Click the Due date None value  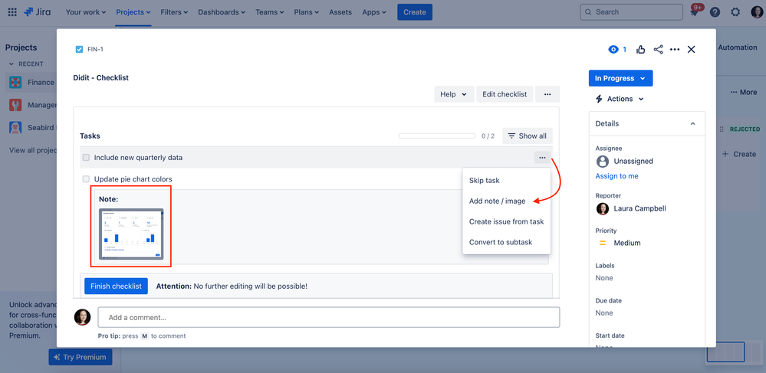603,313
